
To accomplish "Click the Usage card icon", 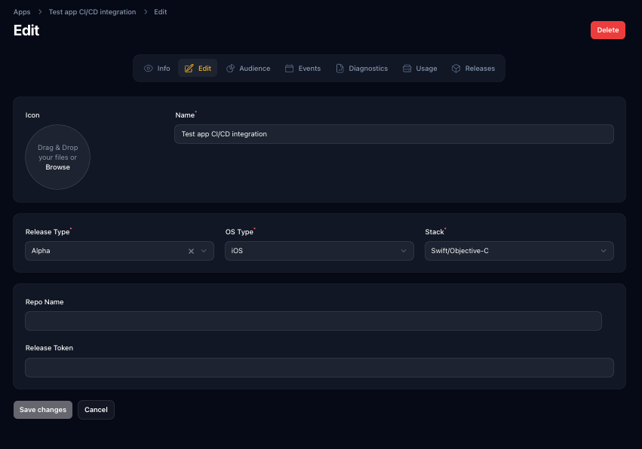I will point(407,69).
